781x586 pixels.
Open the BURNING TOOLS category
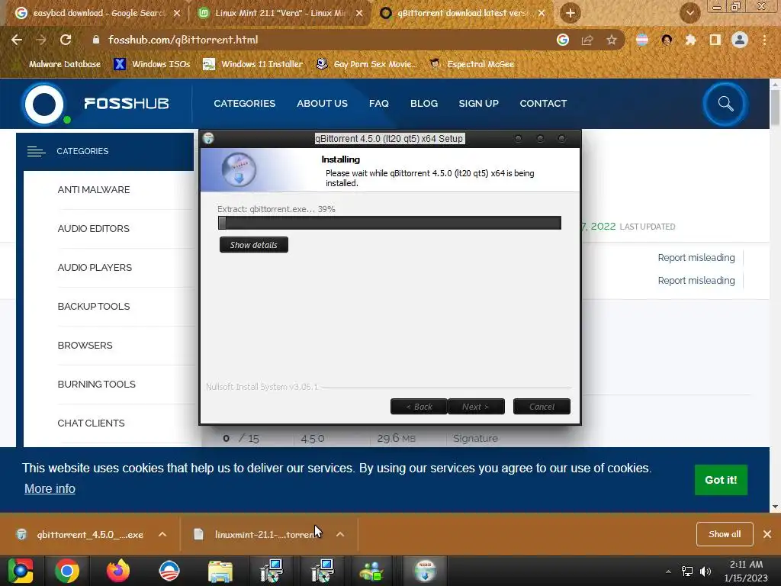[97, 385]
